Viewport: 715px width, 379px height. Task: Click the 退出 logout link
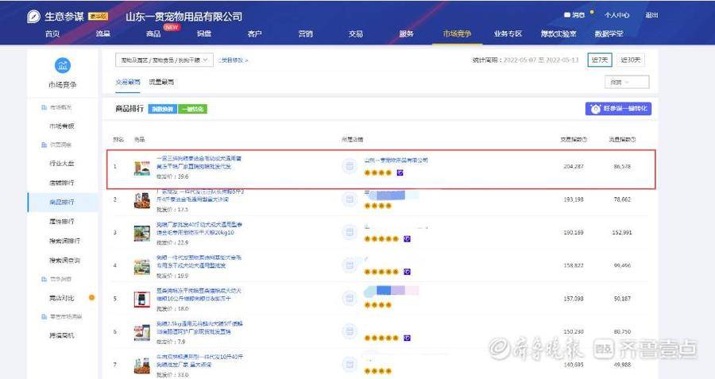click(651, 15)
